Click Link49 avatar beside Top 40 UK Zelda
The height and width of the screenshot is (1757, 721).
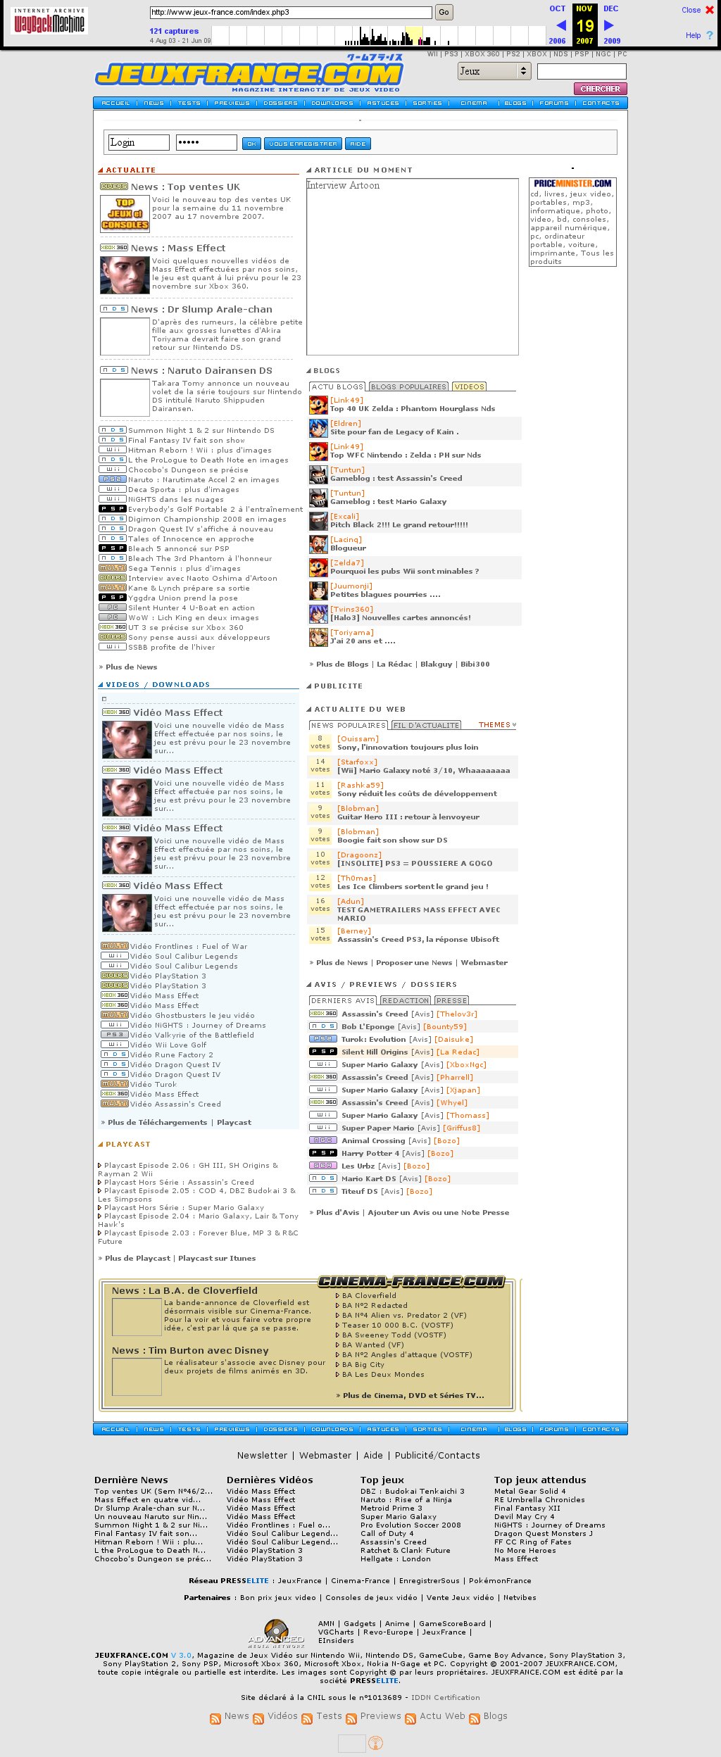[x=318, y=405]
